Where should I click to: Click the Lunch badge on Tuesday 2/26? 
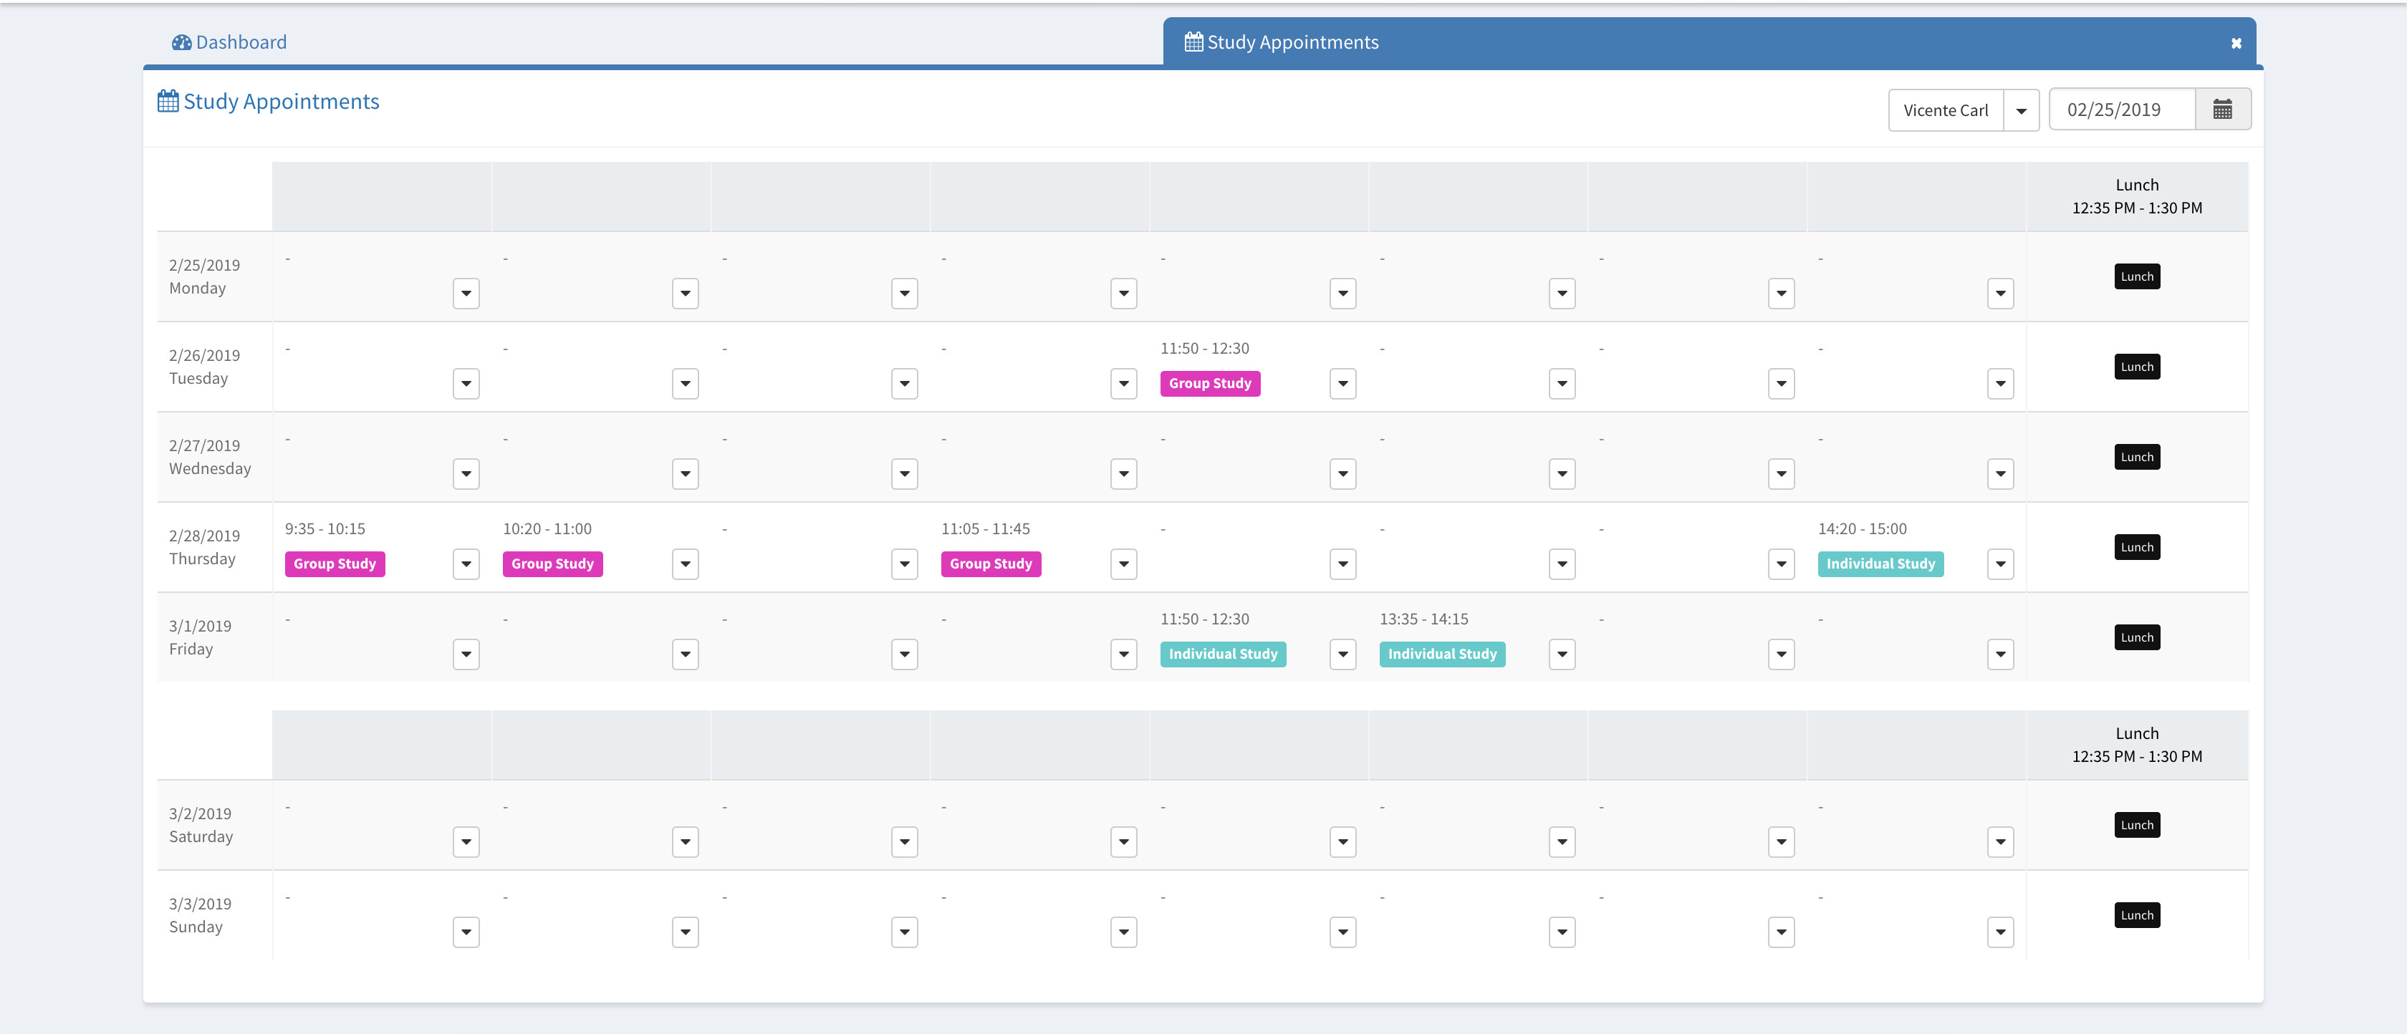click(x=2137, y=367)
